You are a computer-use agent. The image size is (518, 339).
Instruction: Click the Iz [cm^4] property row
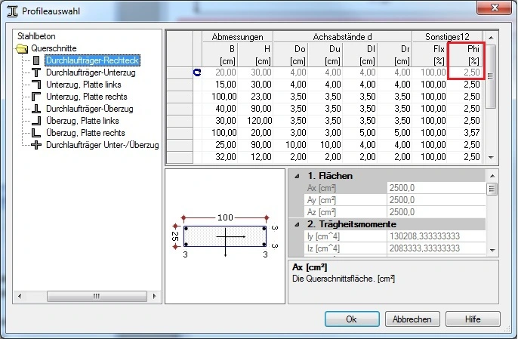tap(395, 248)
